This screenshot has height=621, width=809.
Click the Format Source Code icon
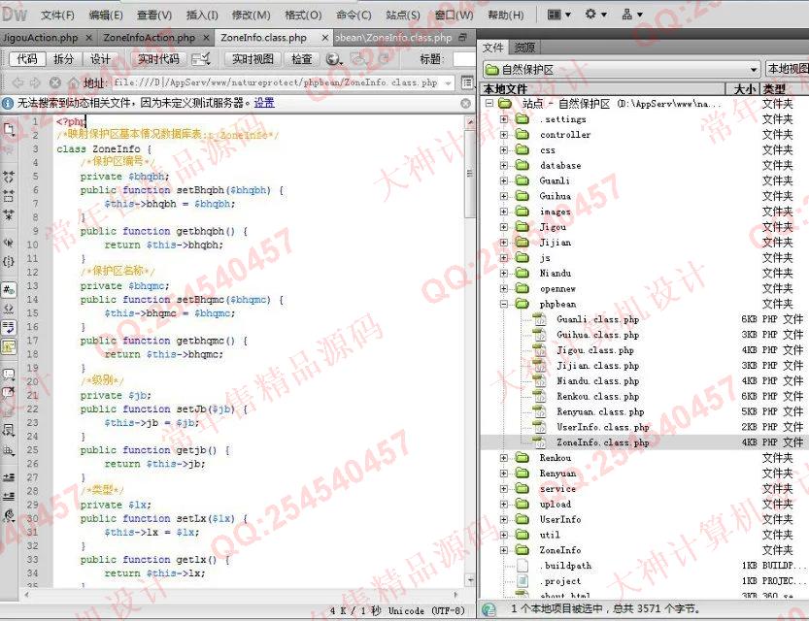(x=9, y=515)
